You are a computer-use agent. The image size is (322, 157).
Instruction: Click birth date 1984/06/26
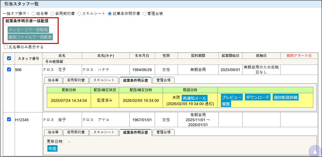pyautogui.click(x=142, y=70)
